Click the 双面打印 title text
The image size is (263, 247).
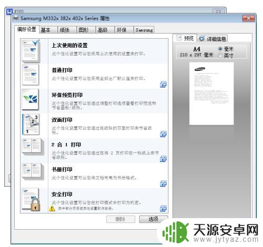62,120
